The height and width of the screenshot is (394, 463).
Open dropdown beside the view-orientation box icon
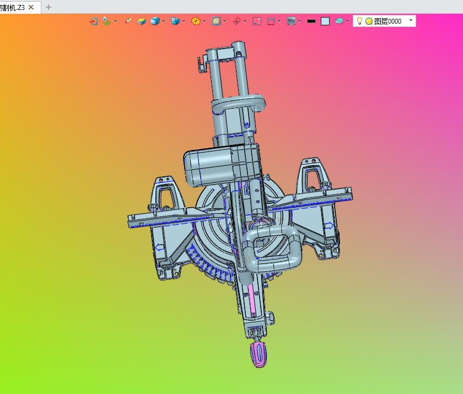[184, 21]
